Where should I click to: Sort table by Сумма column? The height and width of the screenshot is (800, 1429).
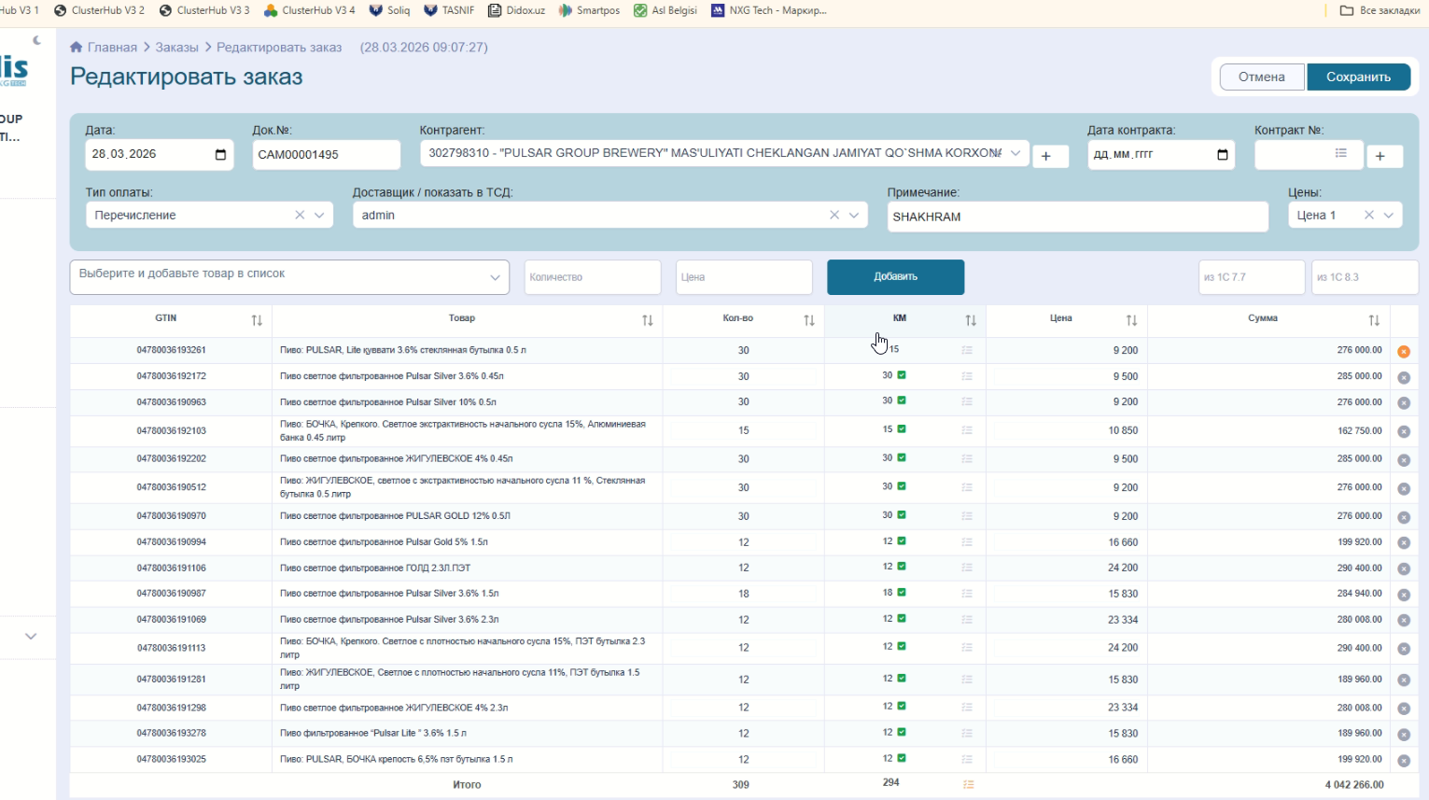coord(1373,320)
